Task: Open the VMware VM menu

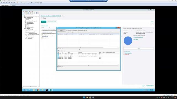Action: pos(9,2)
